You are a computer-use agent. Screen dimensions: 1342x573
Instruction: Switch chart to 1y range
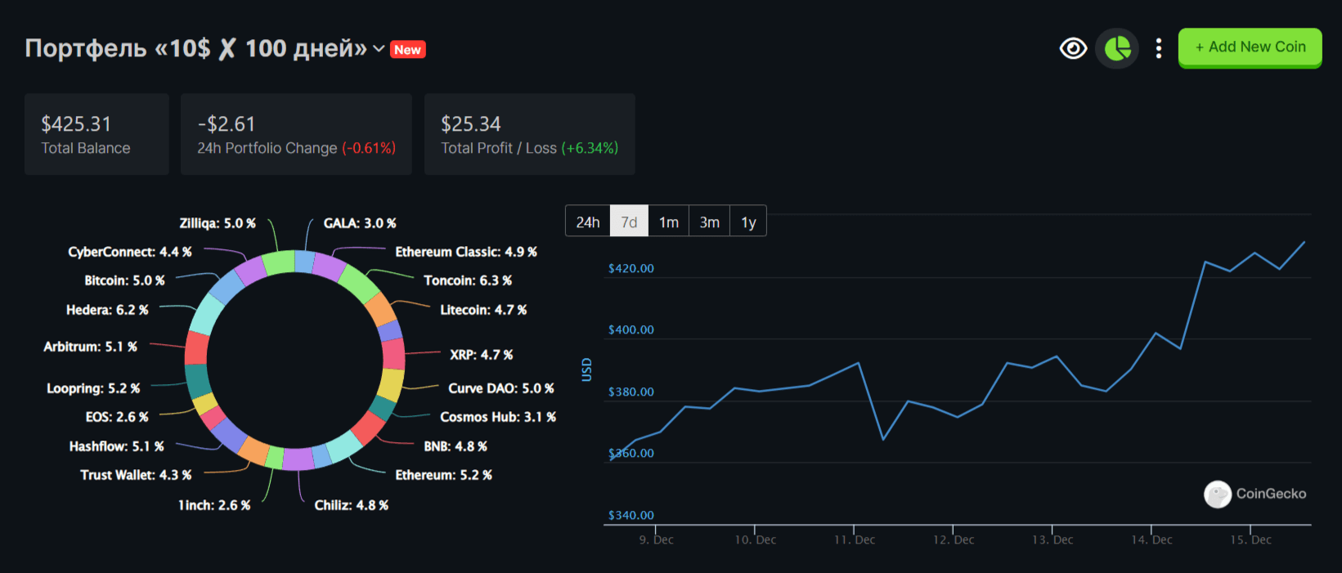(x=748, y=222)
